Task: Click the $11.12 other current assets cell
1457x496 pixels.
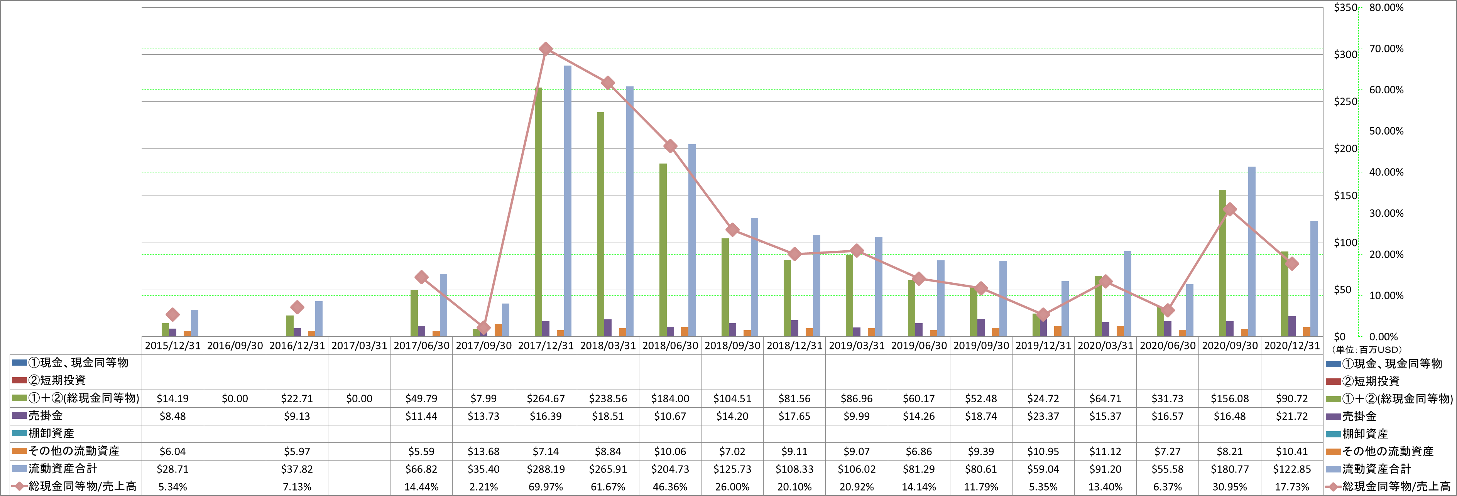Action: click(1105, 451)
